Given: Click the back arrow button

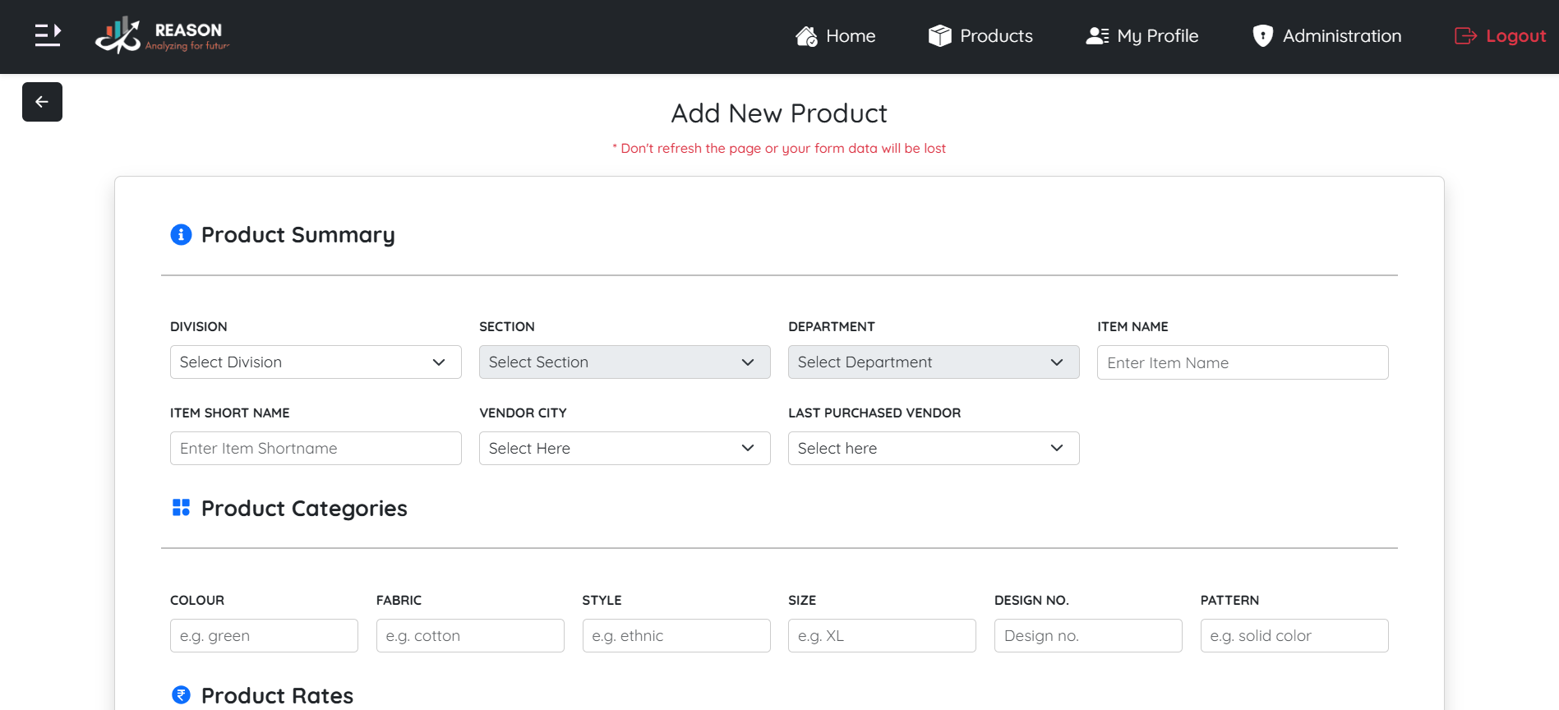Looking at the screenshot, I should (42, 102).
